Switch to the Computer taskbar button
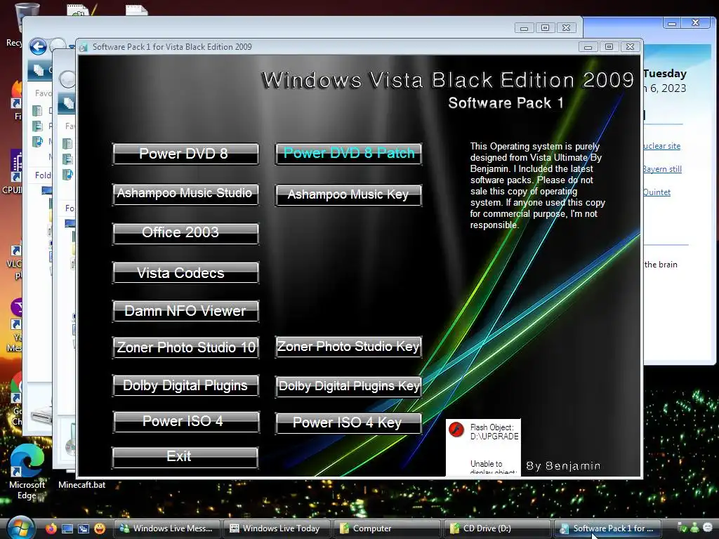Image resolution: width=719 pixels, height=539 pixels. coord(387,528)
